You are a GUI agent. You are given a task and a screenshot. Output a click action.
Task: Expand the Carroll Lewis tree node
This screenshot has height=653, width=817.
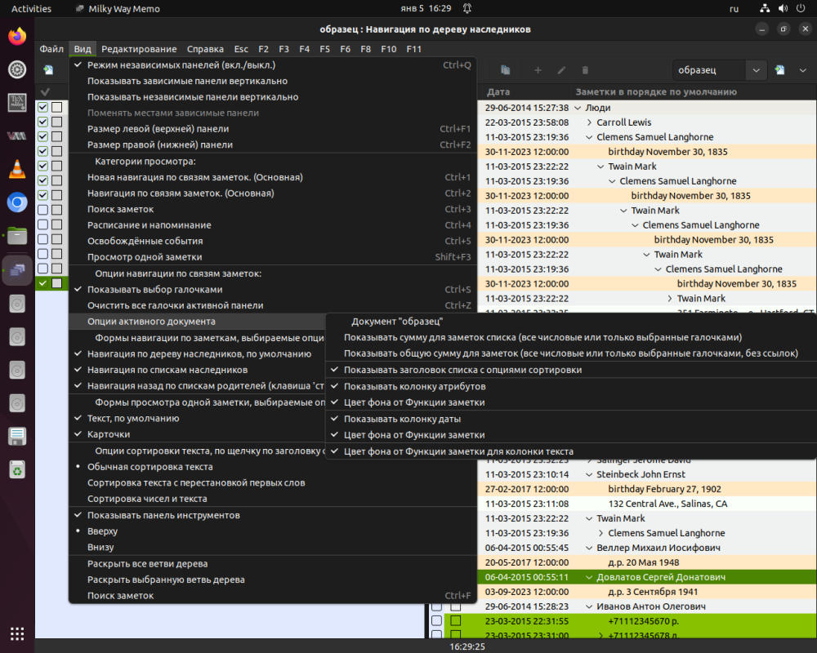(589, 122)
